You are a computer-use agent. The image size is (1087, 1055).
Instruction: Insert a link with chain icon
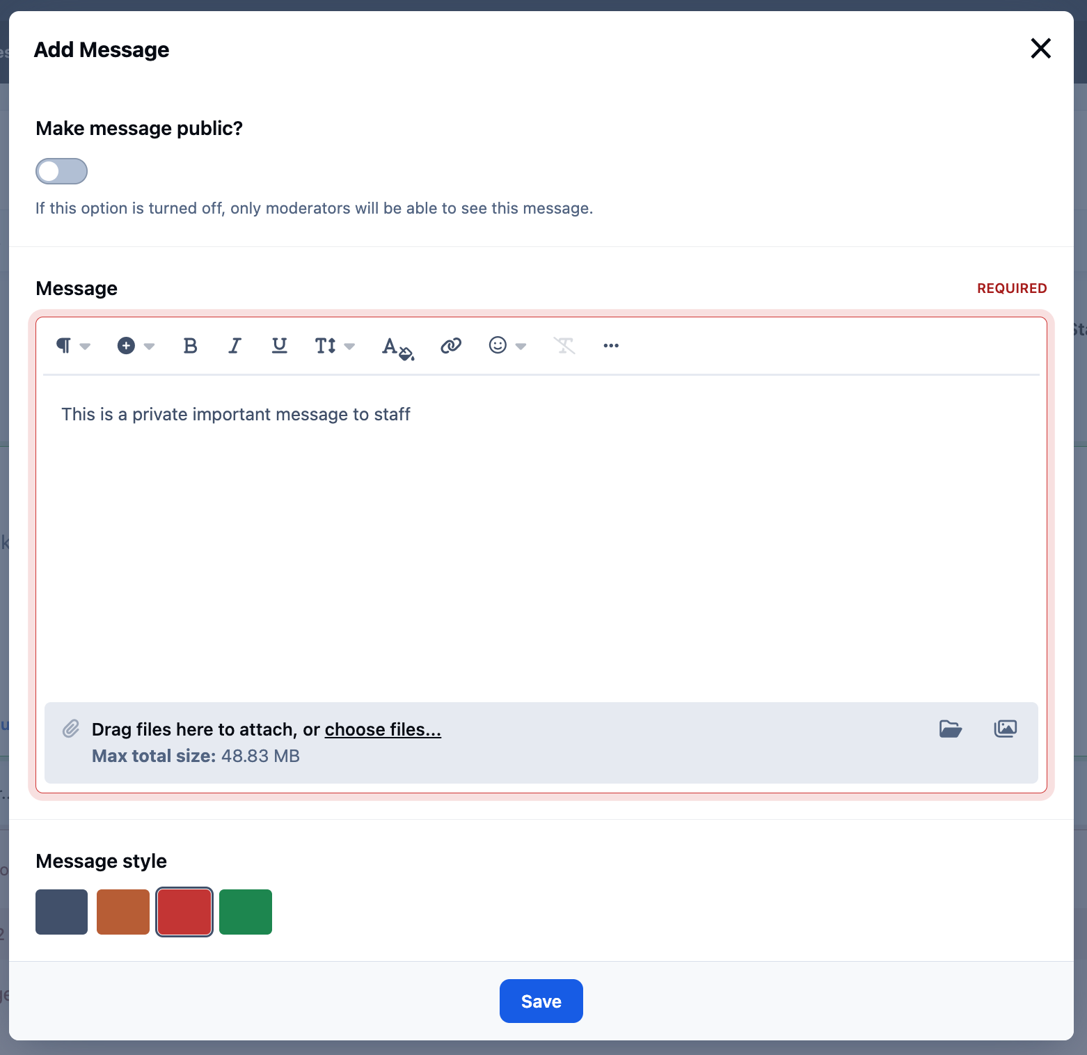click(451, 346)
